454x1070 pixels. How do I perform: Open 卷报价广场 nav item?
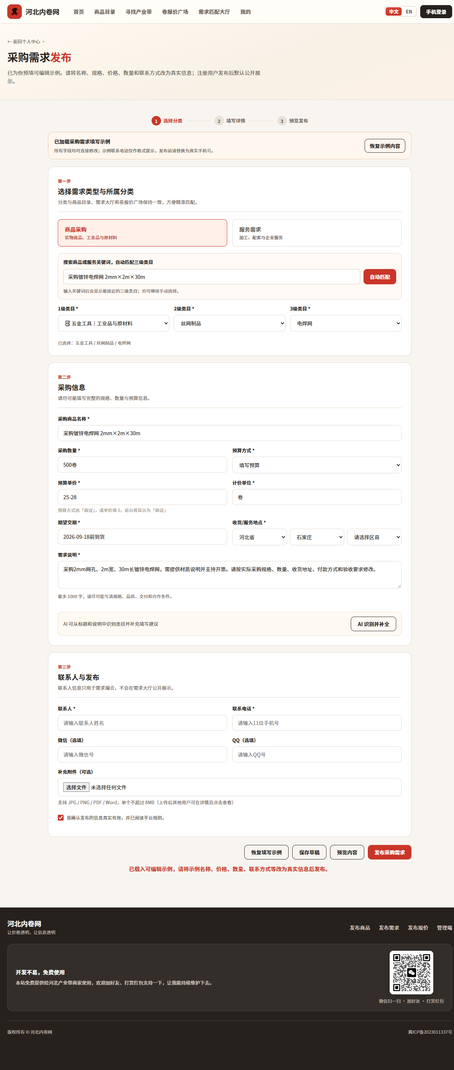pos(175,12)
